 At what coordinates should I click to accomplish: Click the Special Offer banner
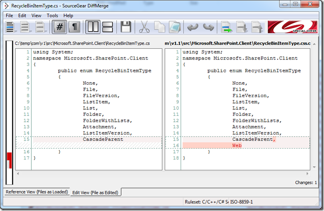pyautogui.click(x=292, y=27)
